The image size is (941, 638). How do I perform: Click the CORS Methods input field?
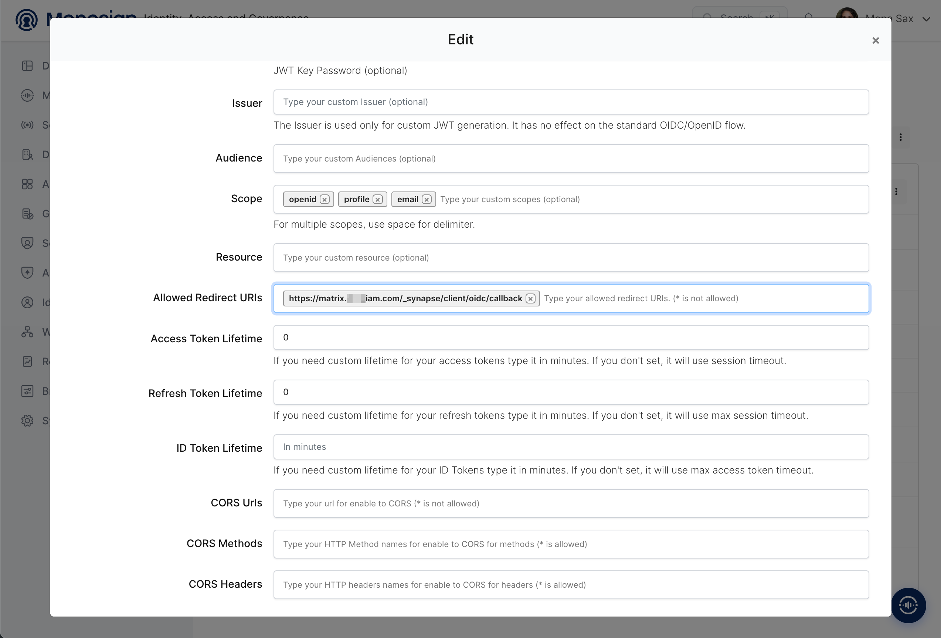coord(571,544)
